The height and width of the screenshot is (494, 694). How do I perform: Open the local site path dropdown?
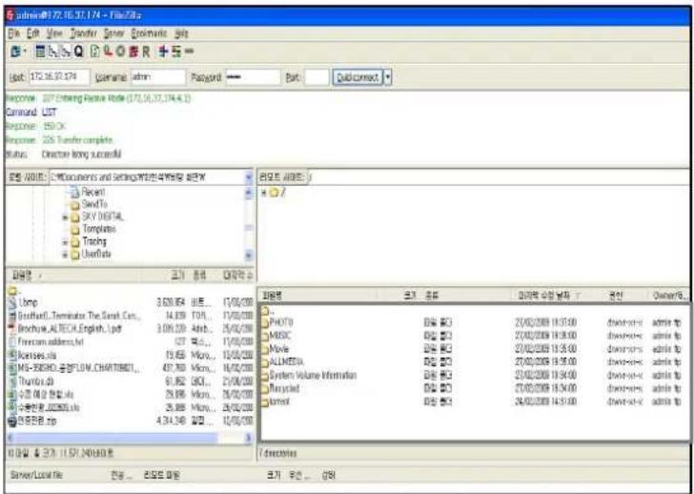point(248,177)
